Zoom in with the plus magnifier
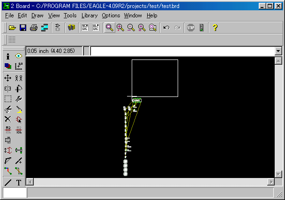This screenshot has height=200, width=285. (x=120, y=28)
